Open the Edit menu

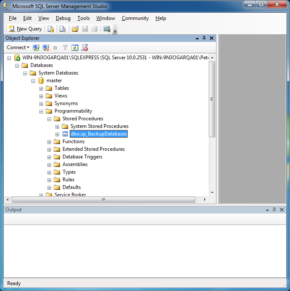tap(27, 18)
